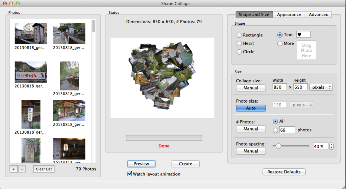This screenshot has width=346, height=189.
Task: Select the Text shape radio button
Action: click(280, 35)
